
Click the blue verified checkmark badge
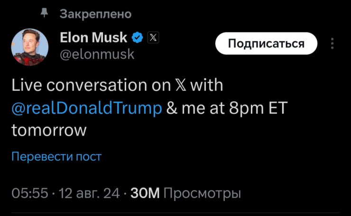point(138,38)
